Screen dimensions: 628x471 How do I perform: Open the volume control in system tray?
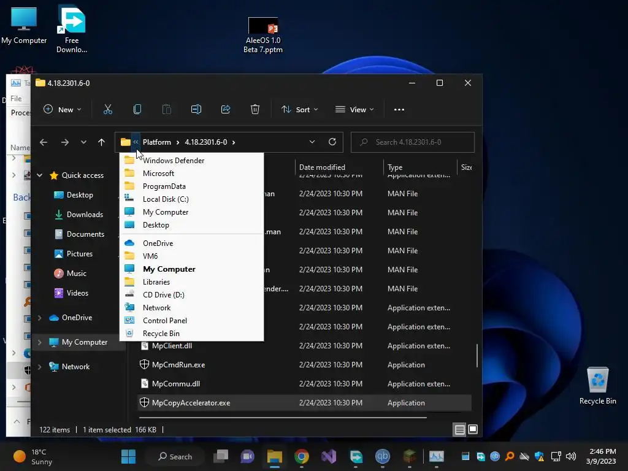coord(571,456)
